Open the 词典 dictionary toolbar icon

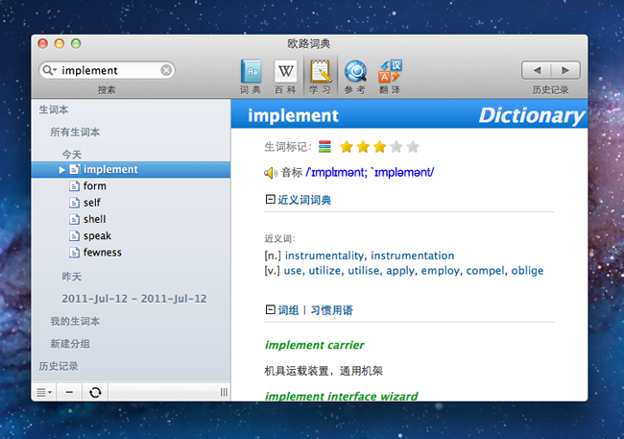(251, 71)
